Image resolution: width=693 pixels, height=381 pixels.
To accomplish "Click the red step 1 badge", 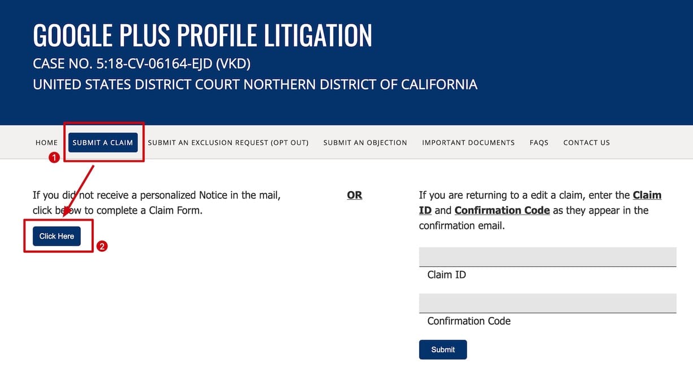I will [x=54, y=158].
